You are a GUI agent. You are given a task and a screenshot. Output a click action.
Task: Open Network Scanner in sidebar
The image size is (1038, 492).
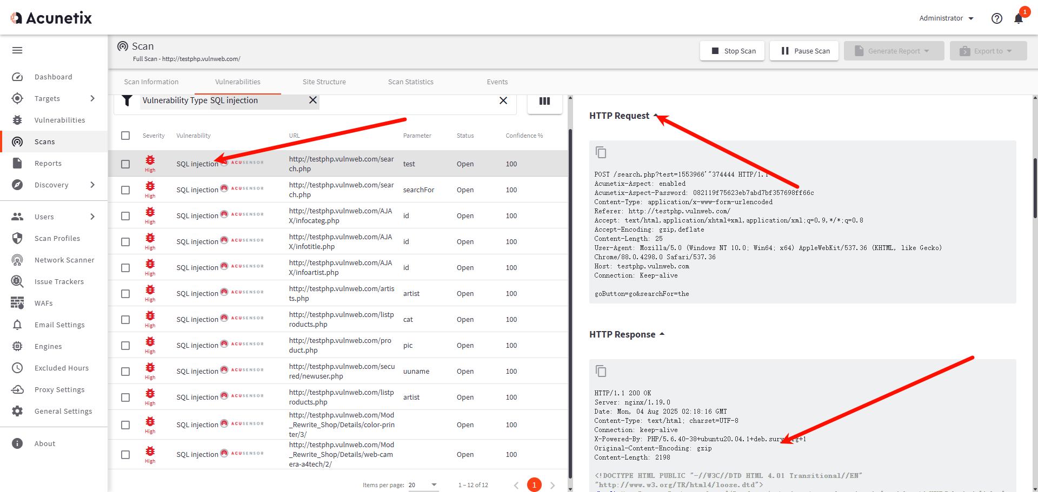[x=64, y=260]
